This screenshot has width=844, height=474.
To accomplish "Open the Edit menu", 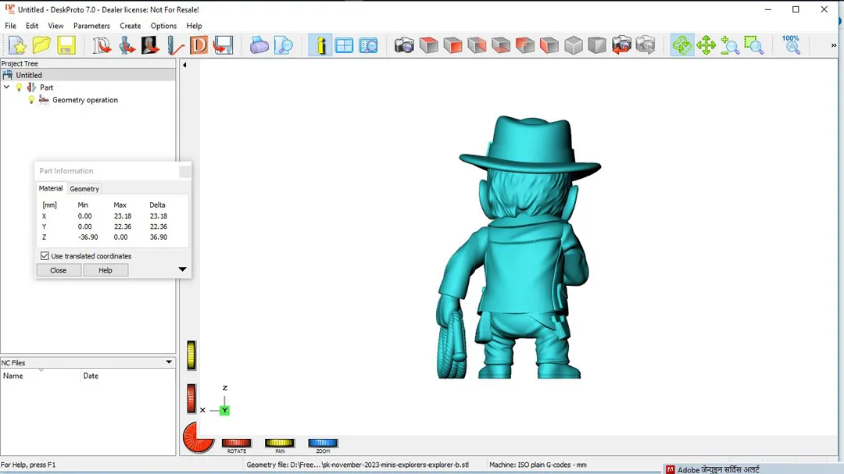I will [x=32, y=26].
